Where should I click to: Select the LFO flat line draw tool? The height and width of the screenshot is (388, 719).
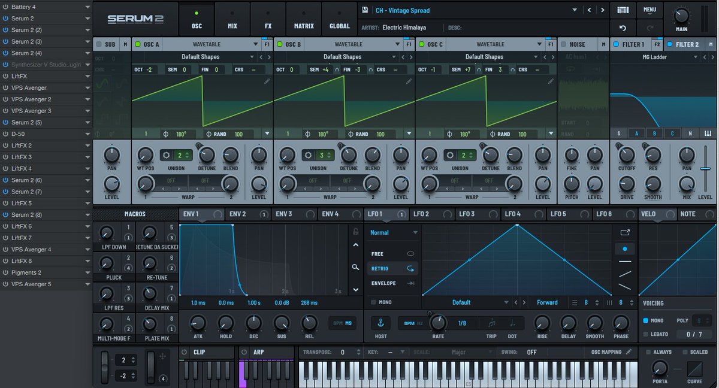point(625,262)
